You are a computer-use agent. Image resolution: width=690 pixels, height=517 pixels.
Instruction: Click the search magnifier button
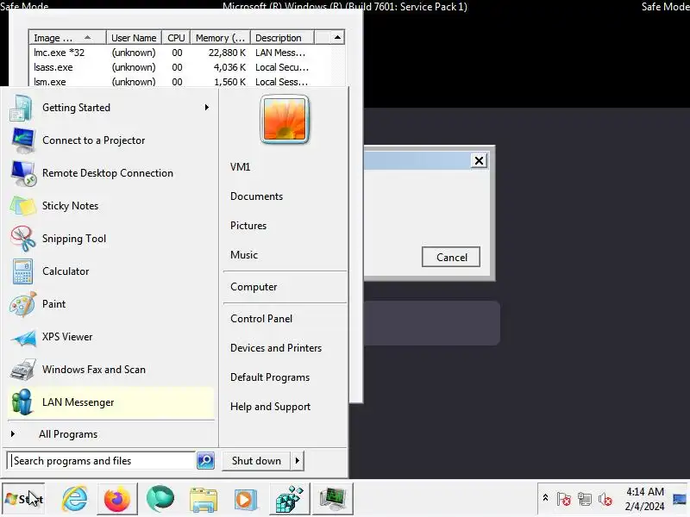click(205, 461)
